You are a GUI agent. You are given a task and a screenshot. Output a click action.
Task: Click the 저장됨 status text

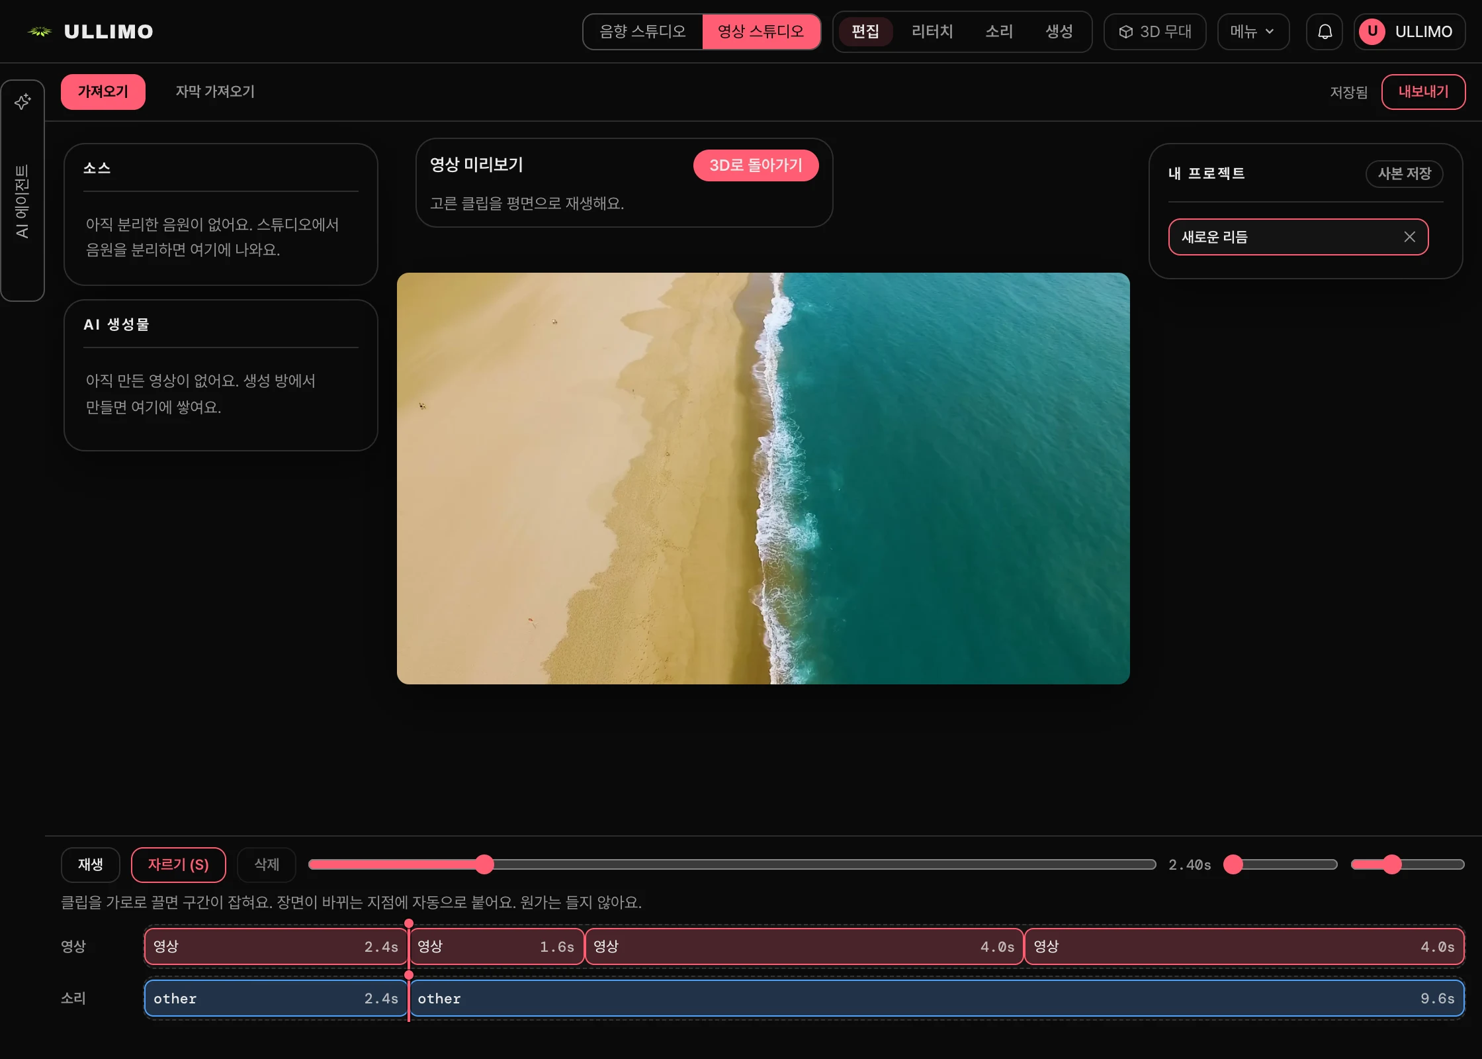pos(1348,93)
